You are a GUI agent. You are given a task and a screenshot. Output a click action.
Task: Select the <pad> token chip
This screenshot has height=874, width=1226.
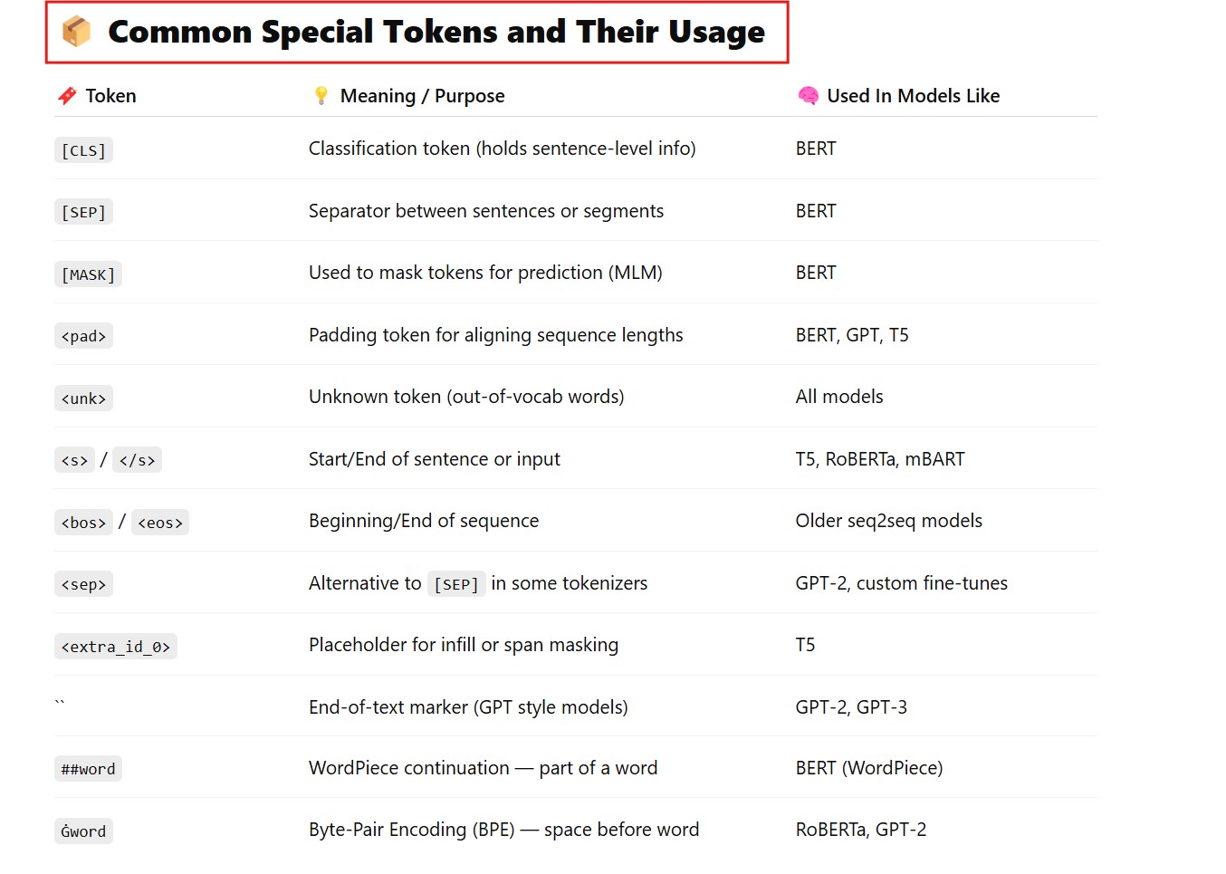[x=83, y=336]
